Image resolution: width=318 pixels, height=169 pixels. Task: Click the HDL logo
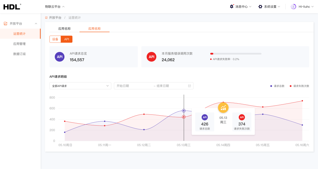click(x=12, y=6)
